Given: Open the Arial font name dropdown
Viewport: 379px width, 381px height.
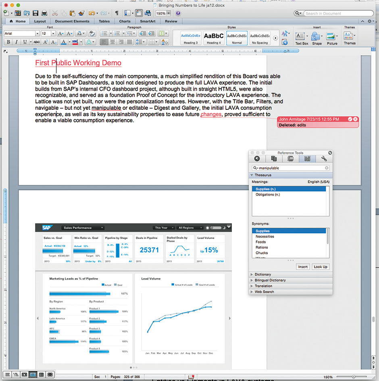Looking at the screenshot, I should click(37, 33).
